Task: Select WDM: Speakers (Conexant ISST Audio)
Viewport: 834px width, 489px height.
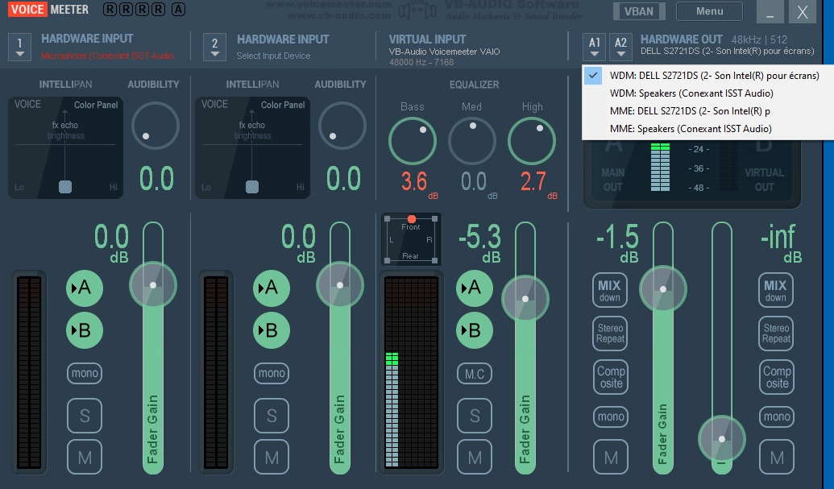Action: (708, 93)
